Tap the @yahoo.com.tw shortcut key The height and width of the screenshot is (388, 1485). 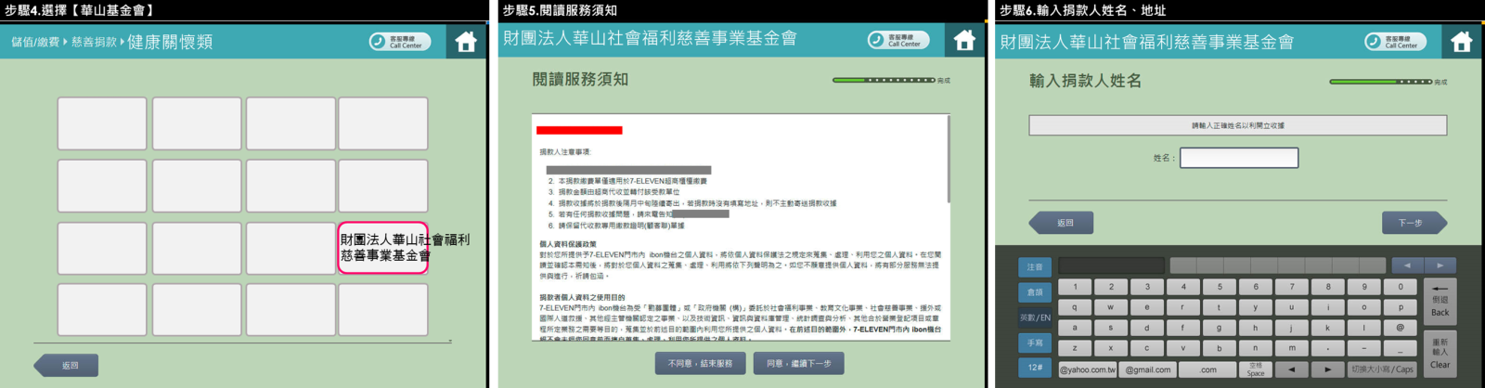[x=1088, y=369]
